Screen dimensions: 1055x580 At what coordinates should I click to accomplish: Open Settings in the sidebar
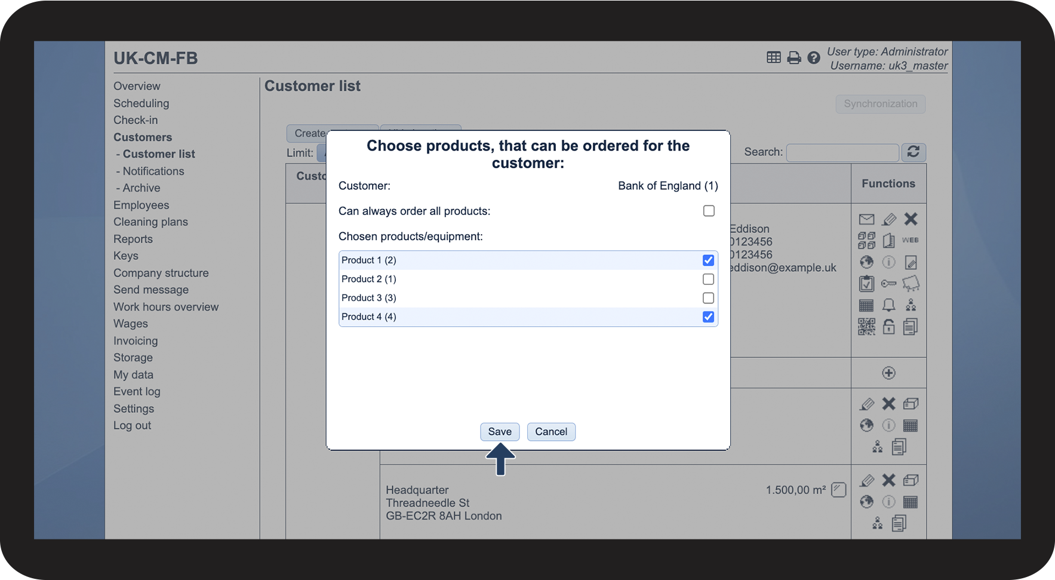point(134,409)
